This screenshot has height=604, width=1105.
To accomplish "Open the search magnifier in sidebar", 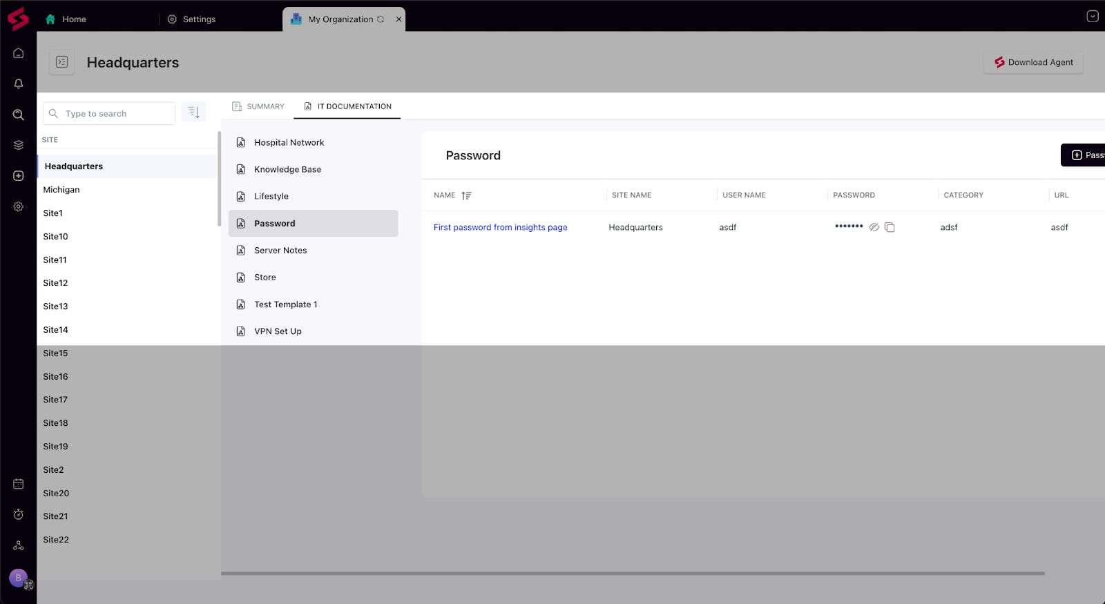I will [19, 115].
